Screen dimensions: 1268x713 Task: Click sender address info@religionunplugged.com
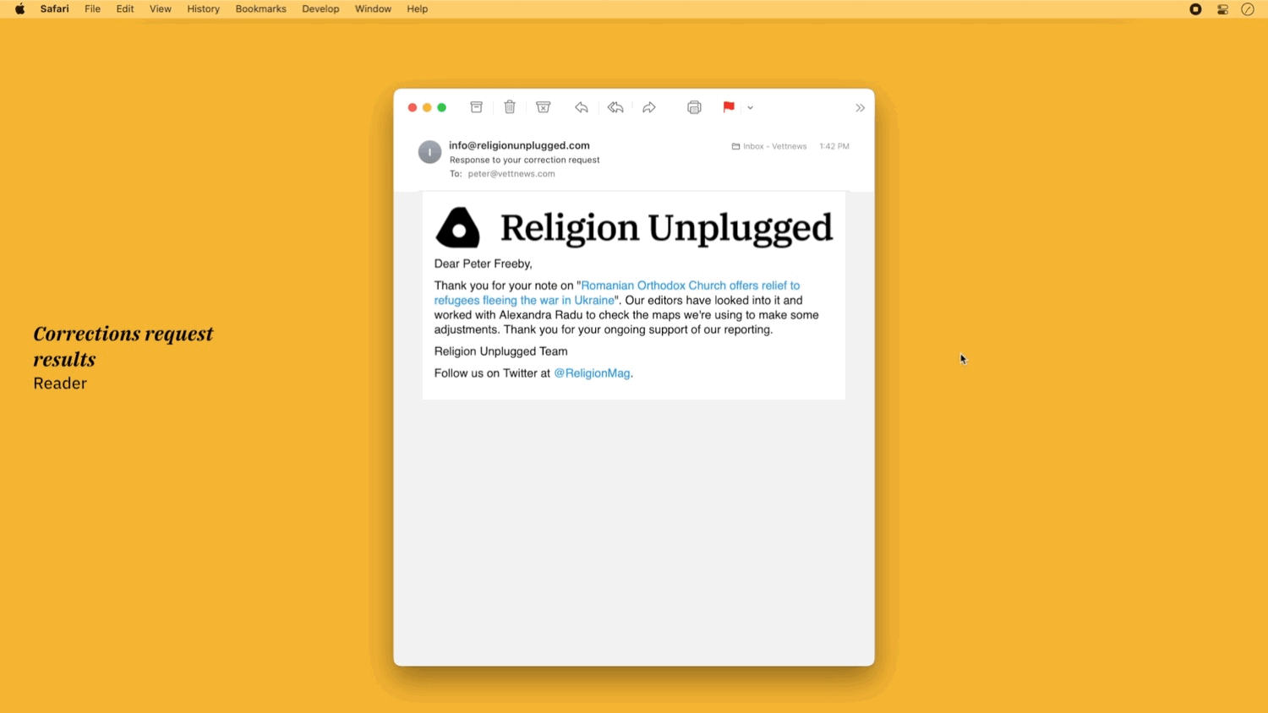click(519, 145)
